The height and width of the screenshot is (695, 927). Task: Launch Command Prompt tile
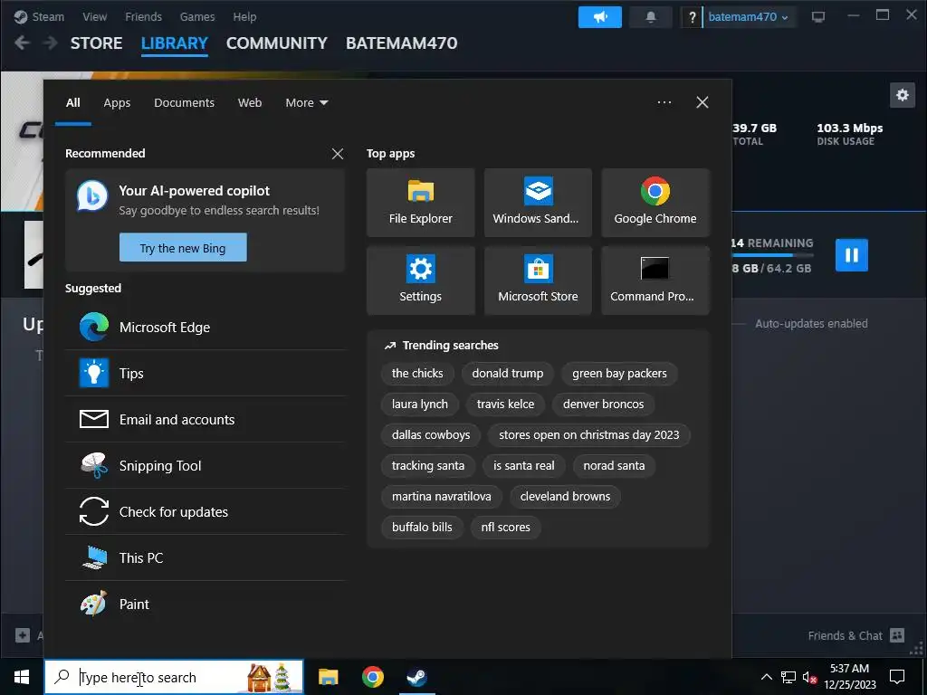[x=655, y=281]
